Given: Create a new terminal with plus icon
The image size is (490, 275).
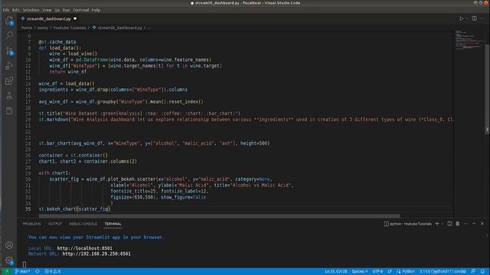Looking at the screenshot, I should click(437, 224).
